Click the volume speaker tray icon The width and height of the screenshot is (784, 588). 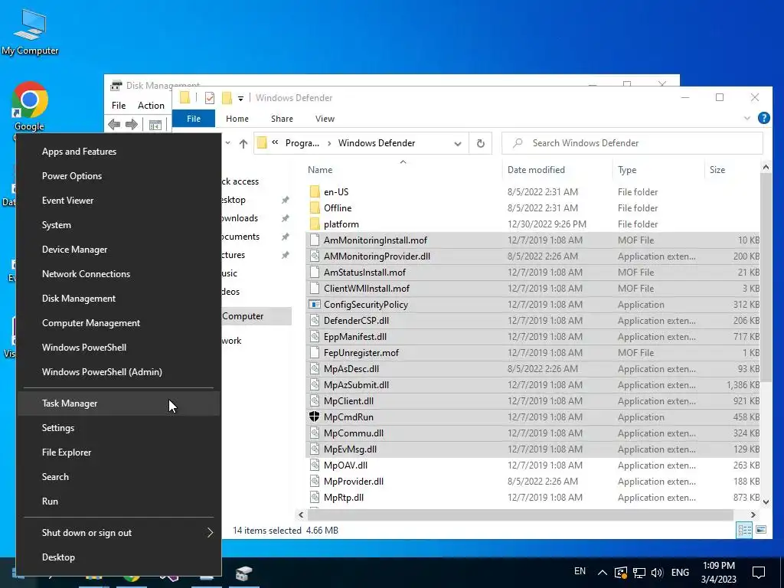coord(657,573)
